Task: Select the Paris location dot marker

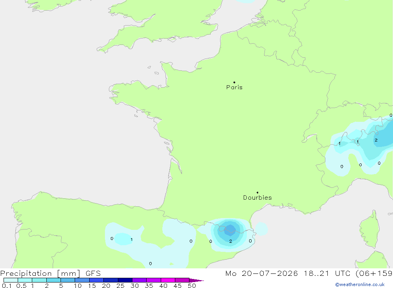Action: click(x=234, y=82)
